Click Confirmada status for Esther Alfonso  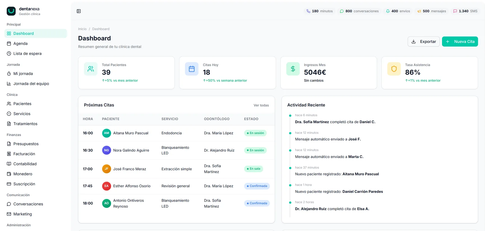coord(257,186)
